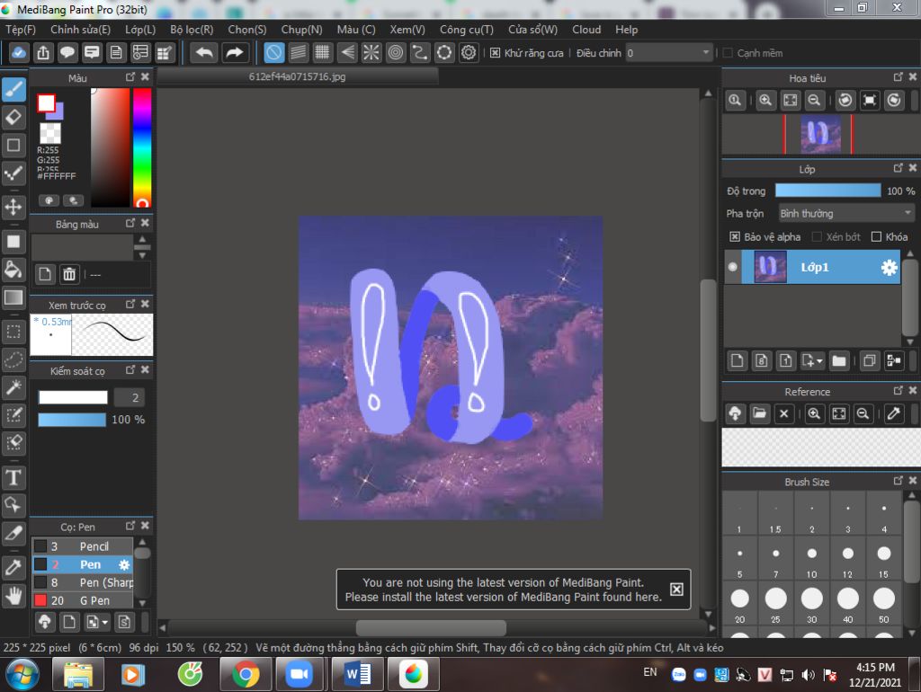Undock the Brush Size panel
Image resolution: width=921 pixels, height=692 pixels.
pos(899,481)
